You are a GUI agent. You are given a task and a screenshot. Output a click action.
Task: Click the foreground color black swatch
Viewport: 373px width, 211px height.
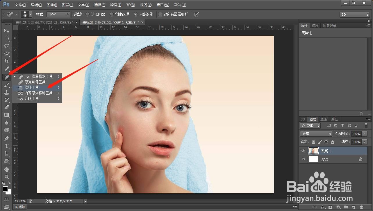(5, 189)
